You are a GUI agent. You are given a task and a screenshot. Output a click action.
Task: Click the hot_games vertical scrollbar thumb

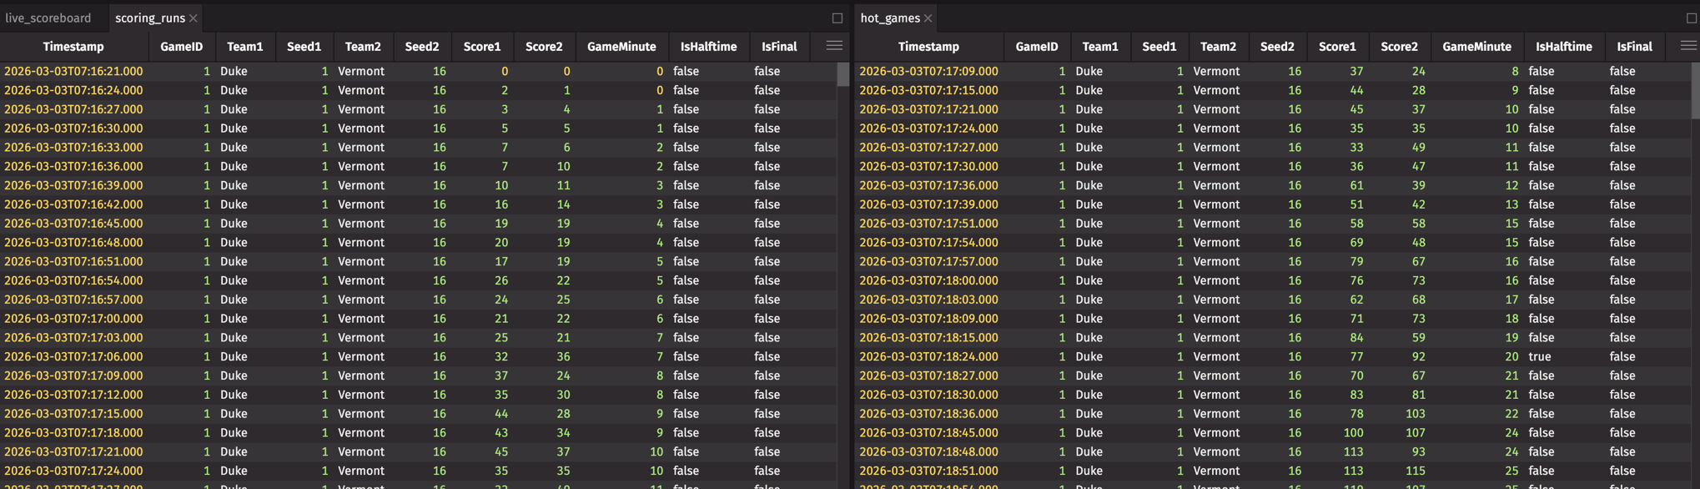(x=1695, y=90)
